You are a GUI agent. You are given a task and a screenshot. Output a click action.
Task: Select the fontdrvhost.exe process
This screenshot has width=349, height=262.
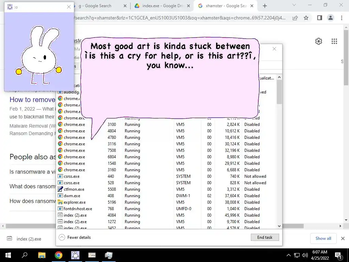tap(166, 208)
